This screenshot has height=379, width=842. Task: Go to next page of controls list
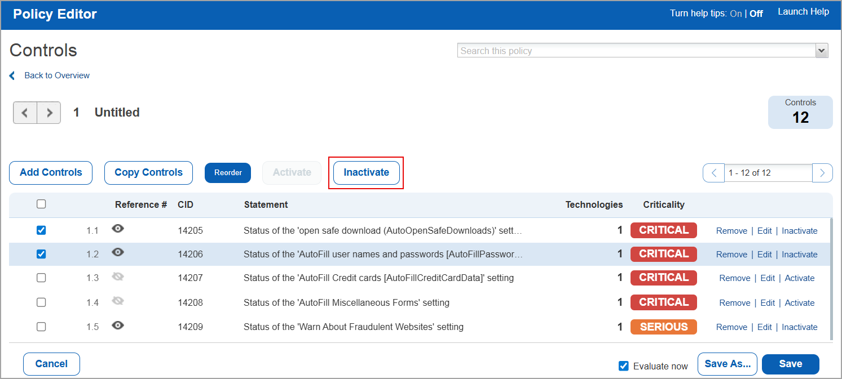[822, 173]
